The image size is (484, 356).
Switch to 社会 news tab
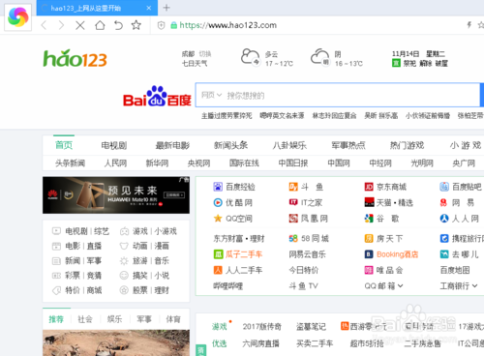[x=85, y=319]
